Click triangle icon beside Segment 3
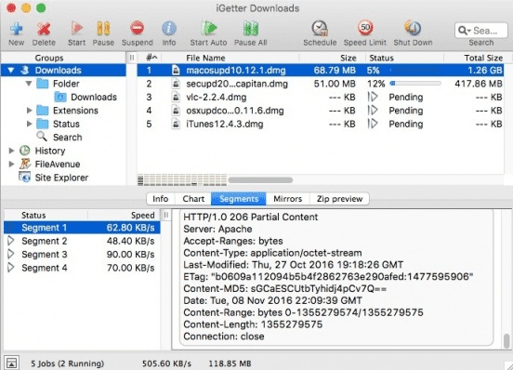Viewport: 513px width, 370px height. tap(11, 254)
